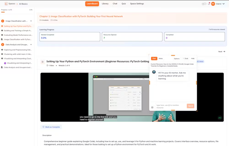
Task: Click the sidebar progress bar
Action: (17, 12)
